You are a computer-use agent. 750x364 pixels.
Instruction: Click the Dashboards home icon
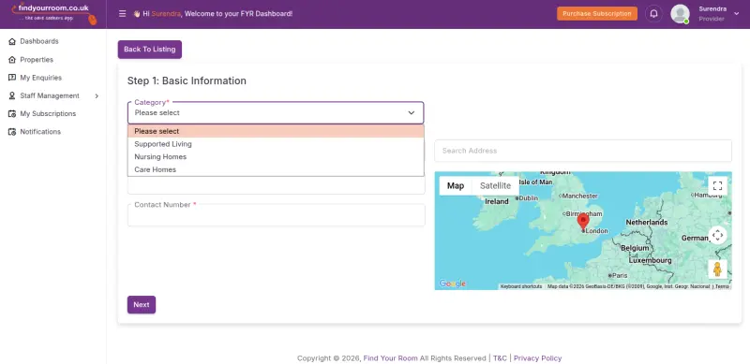tap(12, 41)
